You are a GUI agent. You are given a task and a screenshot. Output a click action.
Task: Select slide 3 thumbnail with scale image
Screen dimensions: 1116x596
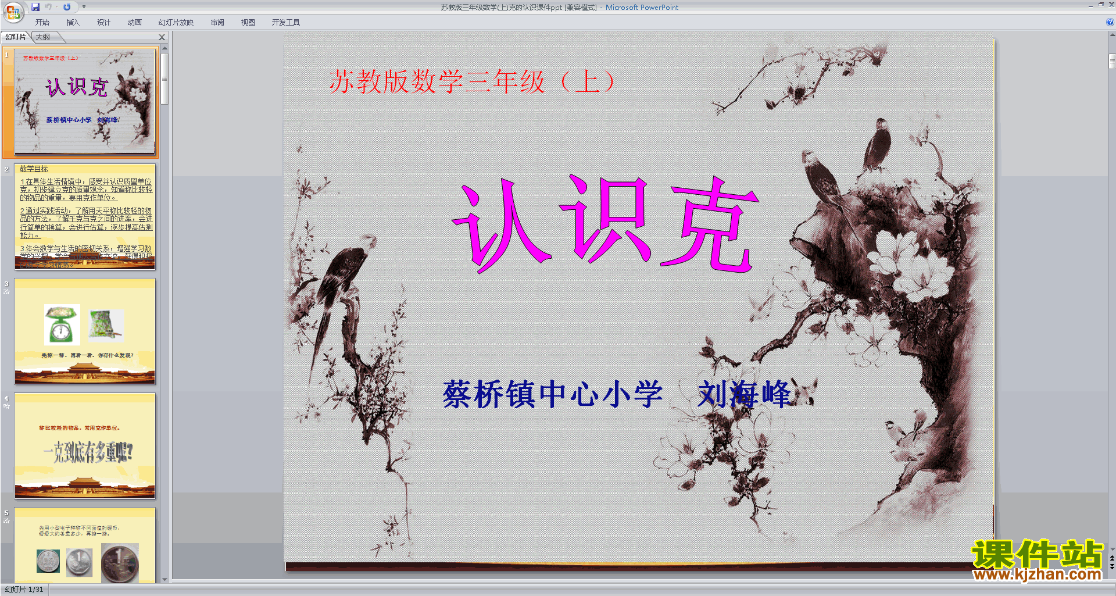click(x=85, y=331)
